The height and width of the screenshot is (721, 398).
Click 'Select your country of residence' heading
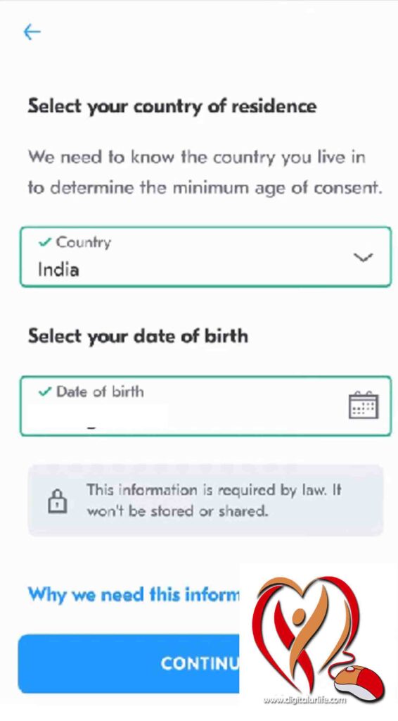[x=172, y=107]
